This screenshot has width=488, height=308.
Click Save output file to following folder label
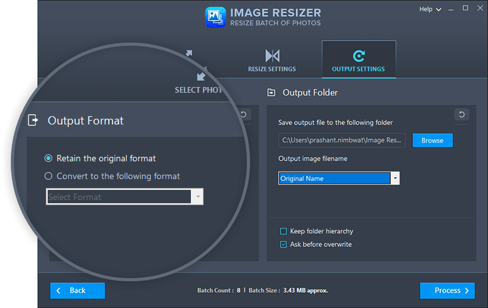coord(335,123)
